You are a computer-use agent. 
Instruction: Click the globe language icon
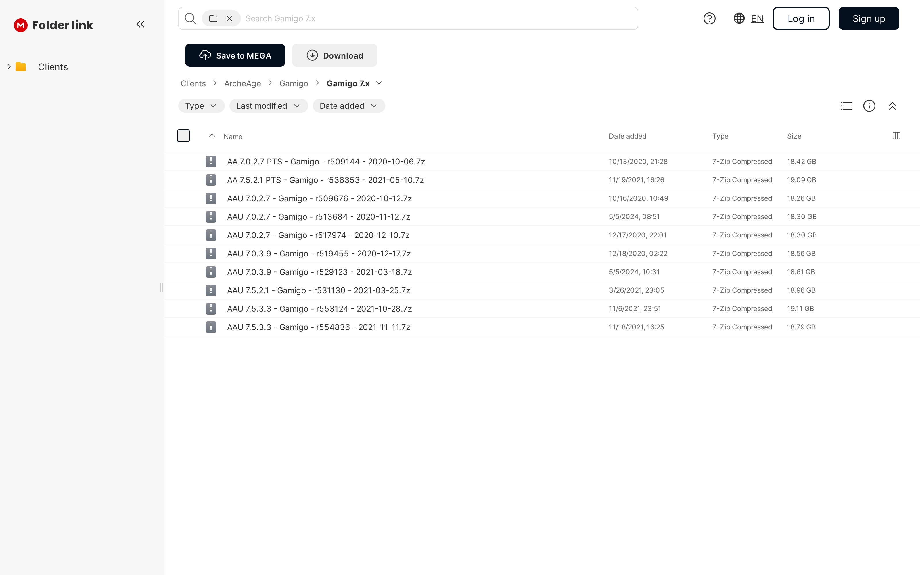pos(739,18)
